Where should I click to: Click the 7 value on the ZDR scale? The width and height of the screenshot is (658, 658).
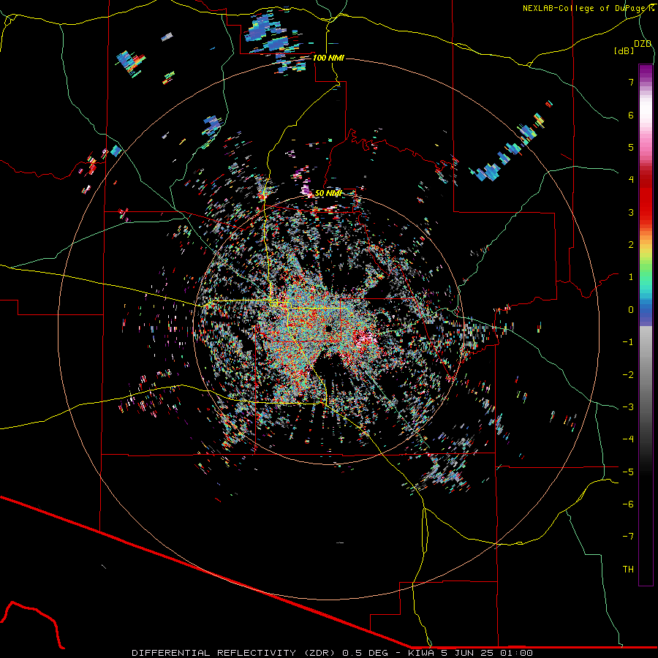pos(631,82)
